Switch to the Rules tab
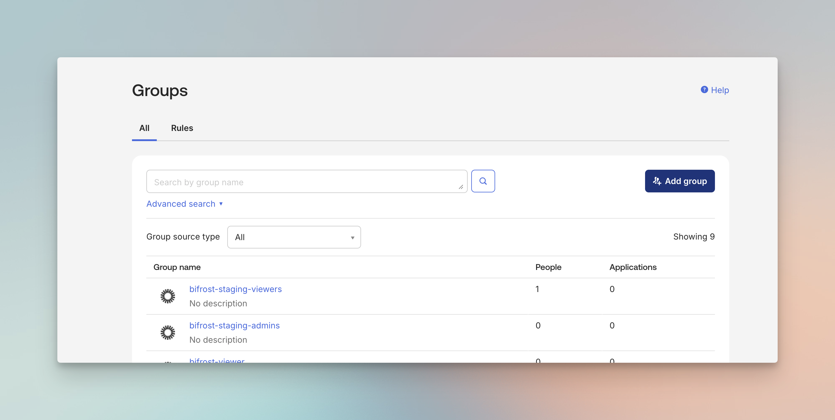 [182, 128]
